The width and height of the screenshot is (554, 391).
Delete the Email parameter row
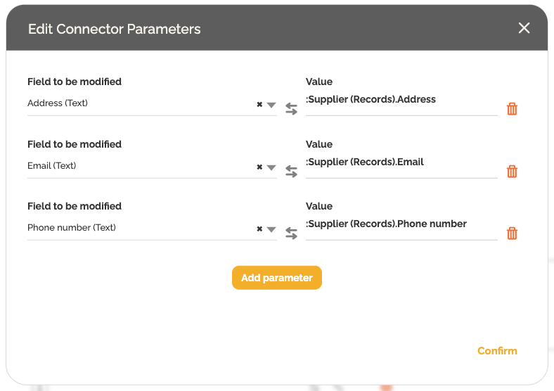(512, 172)
